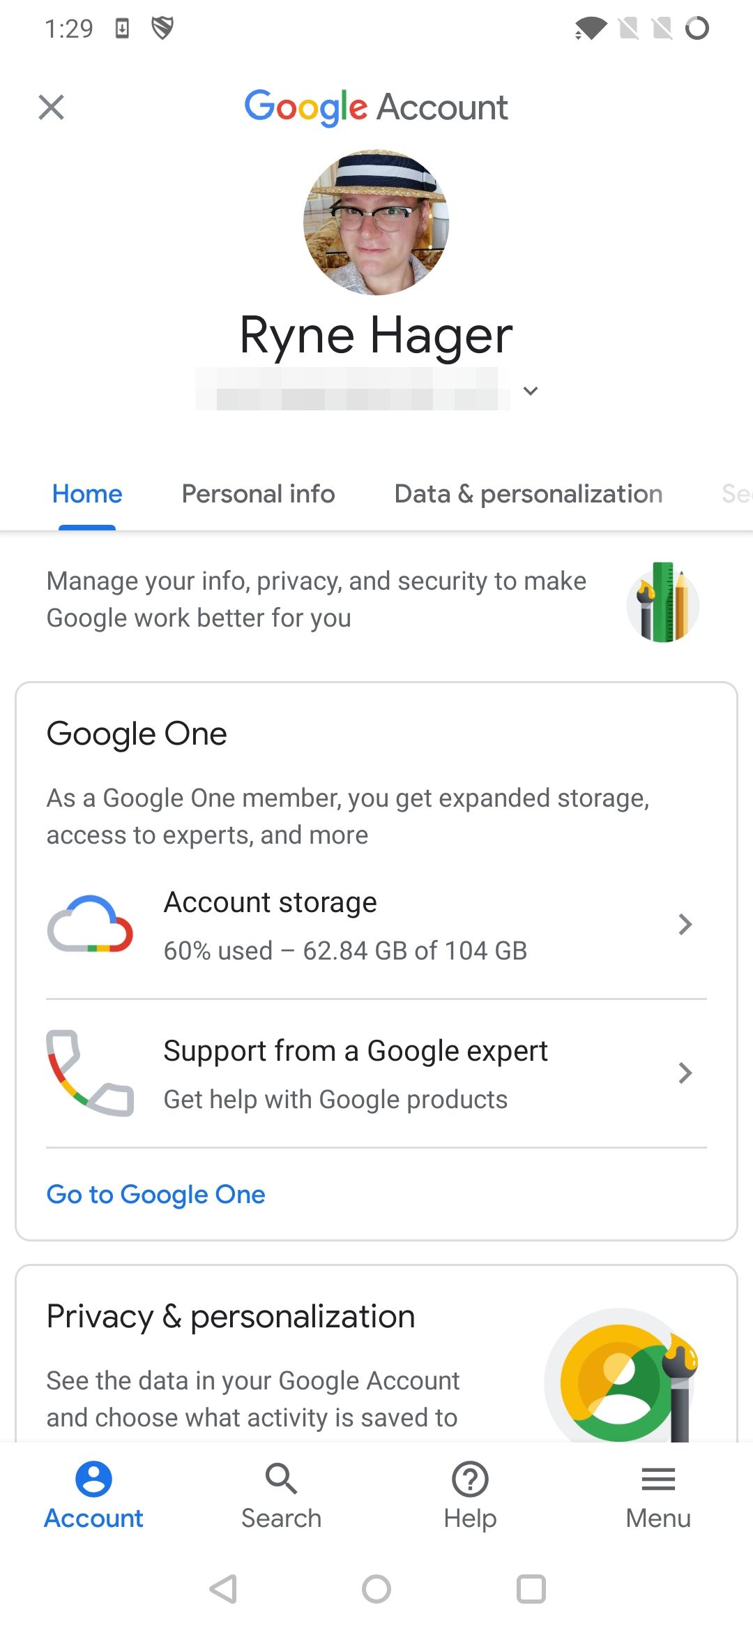Click the Go to Google One link
The height and width of the screenshot is (1633, 753).
tap(155, 1194)
